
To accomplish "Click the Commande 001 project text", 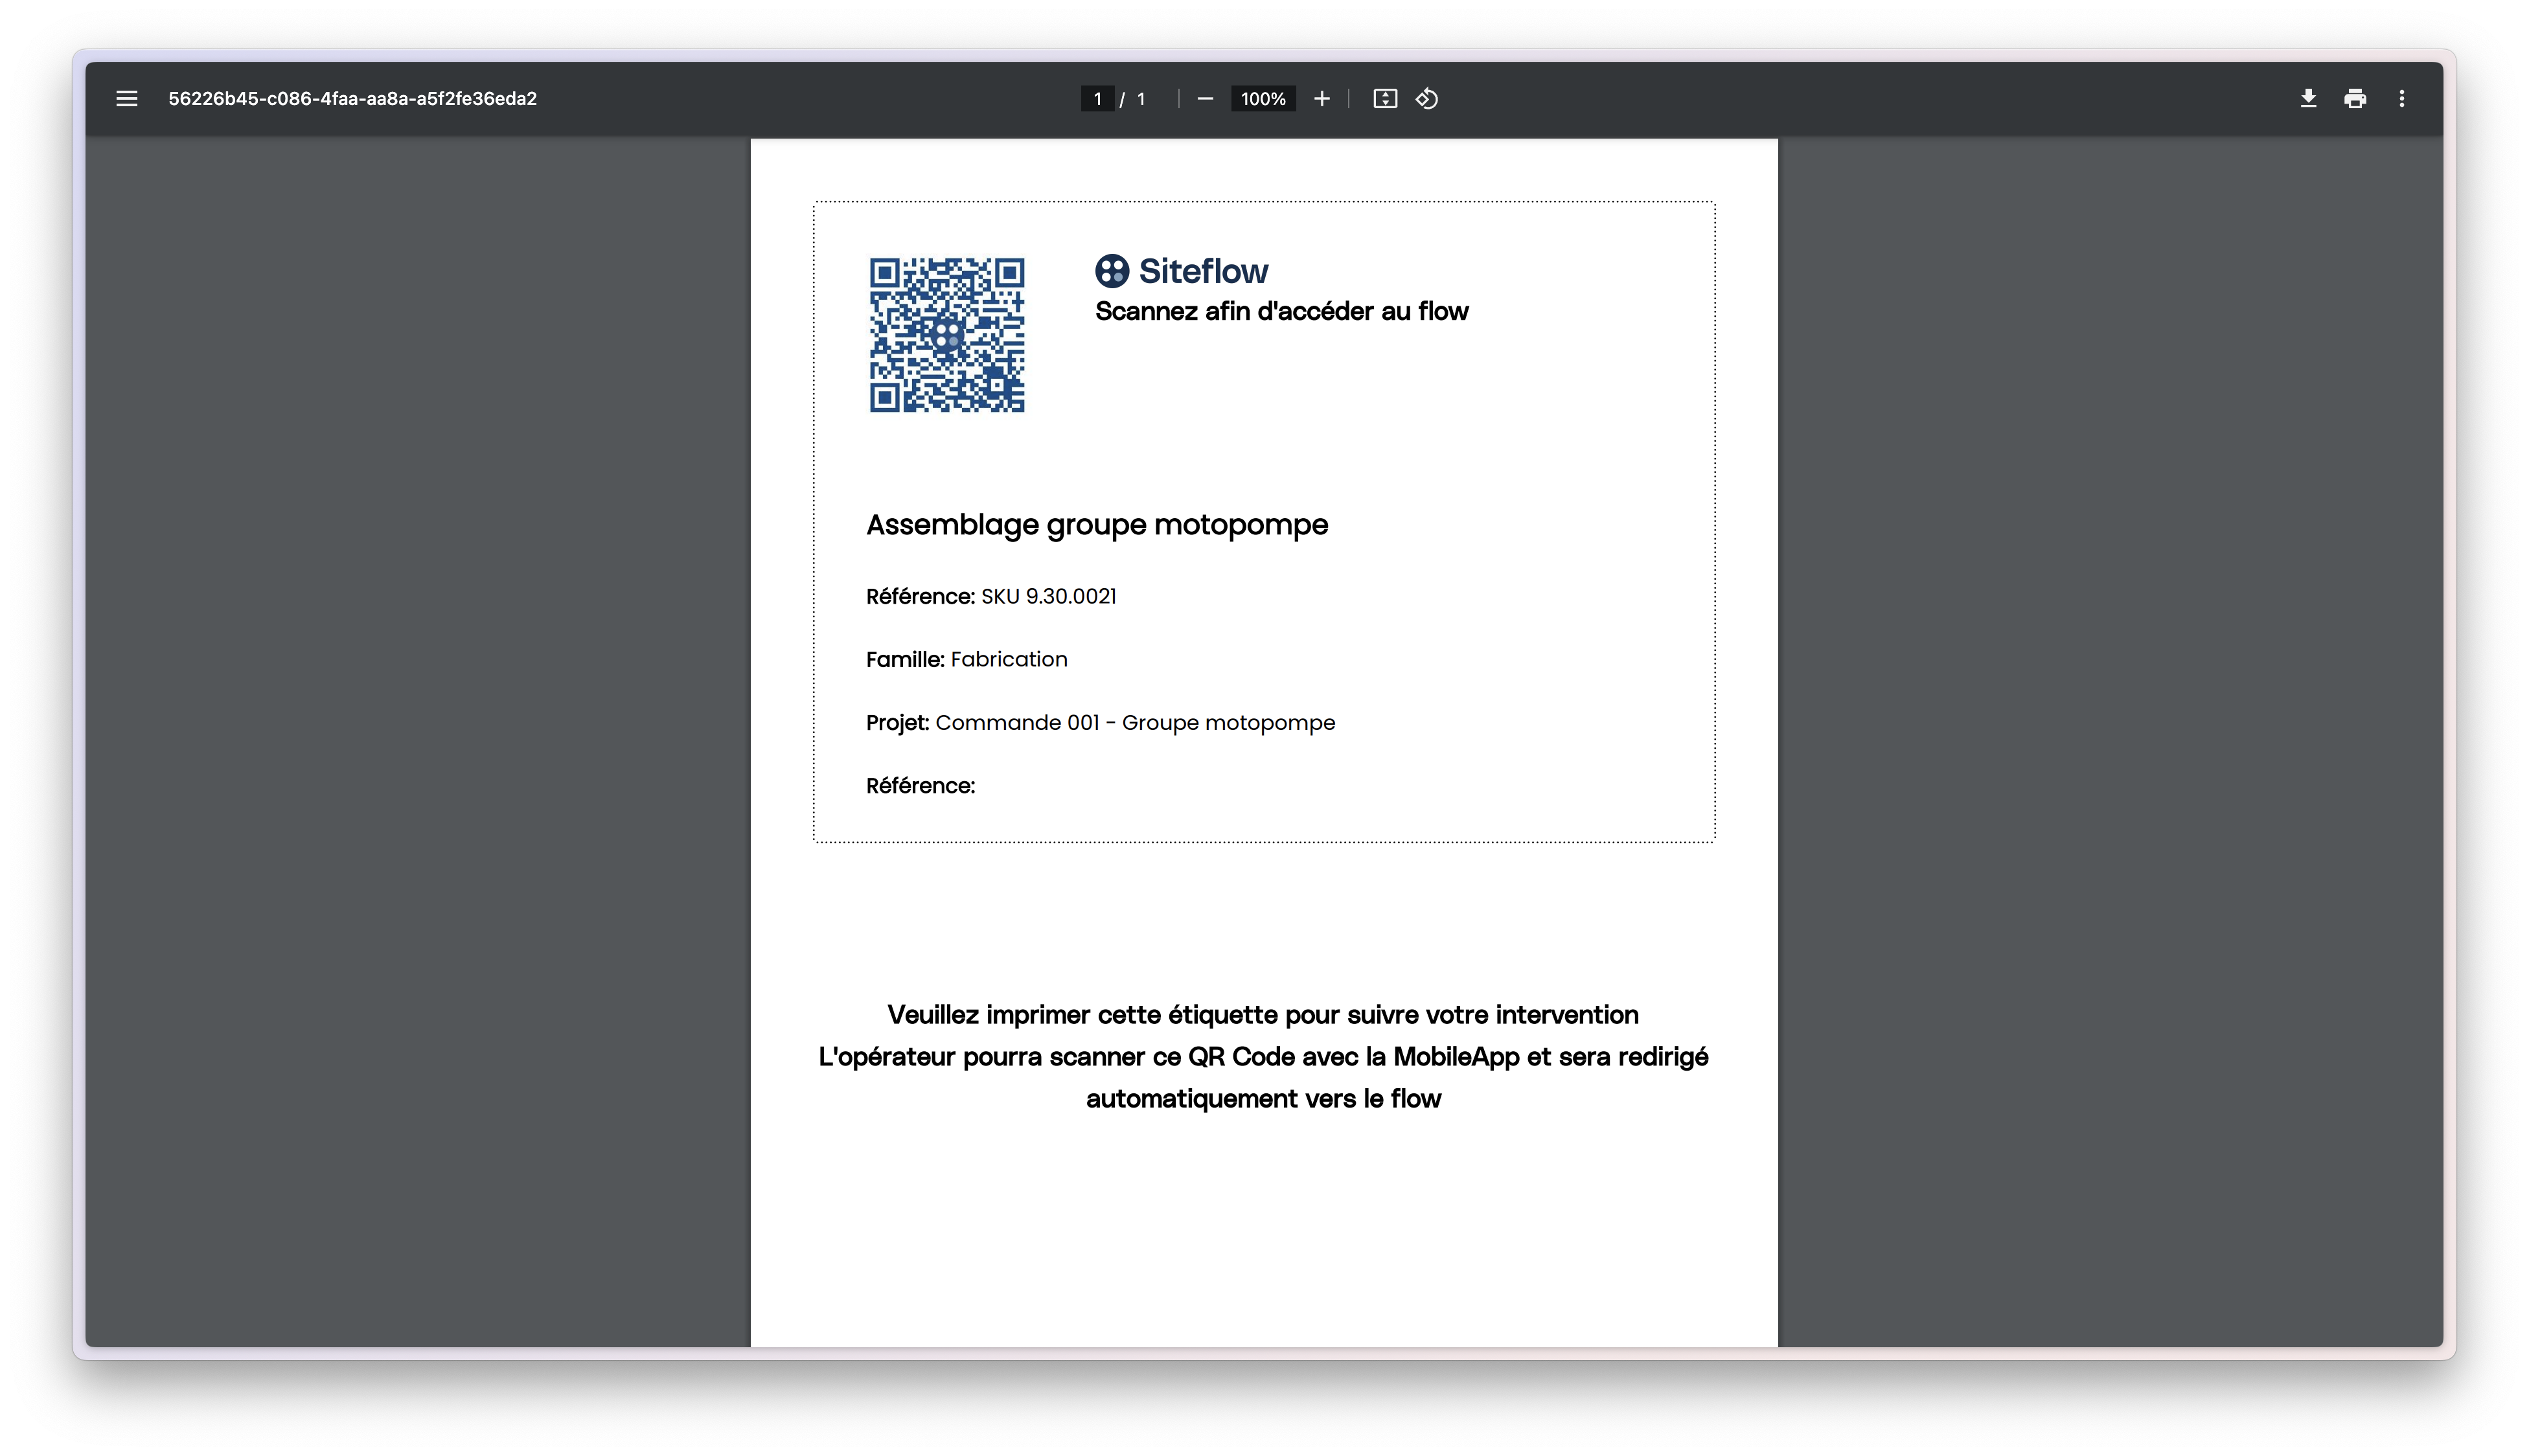I will click(x=1135, y=723).
